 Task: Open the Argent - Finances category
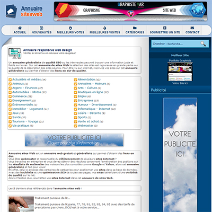[x=25, y=88]
